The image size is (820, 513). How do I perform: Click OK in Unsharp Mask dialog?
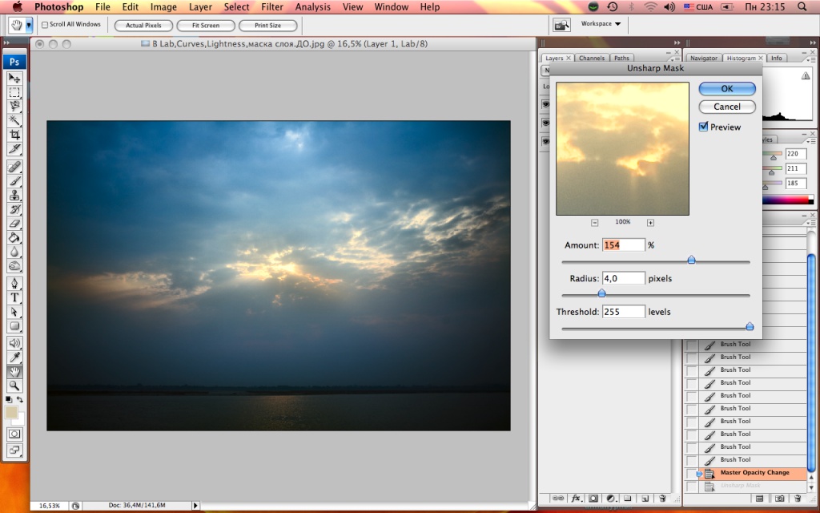[x=726, y=89]
